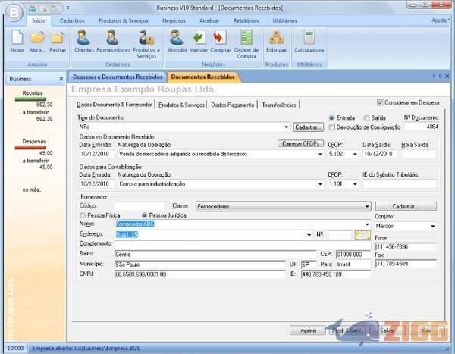This screenshot has width=455, height=354.
Task: Switch to the Cadastros ribbon tab
Action: [72, 21]
